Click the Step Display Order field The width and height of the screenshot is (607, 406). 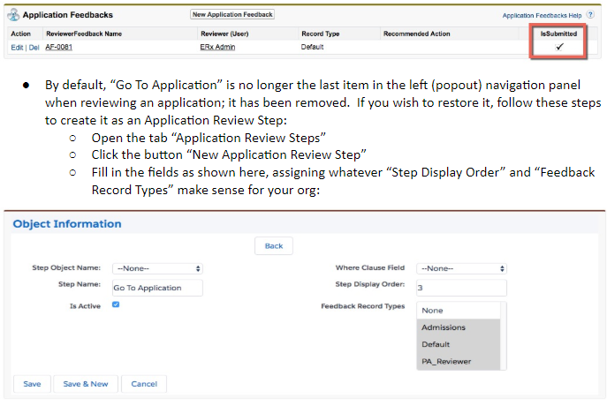pos(461,288)
